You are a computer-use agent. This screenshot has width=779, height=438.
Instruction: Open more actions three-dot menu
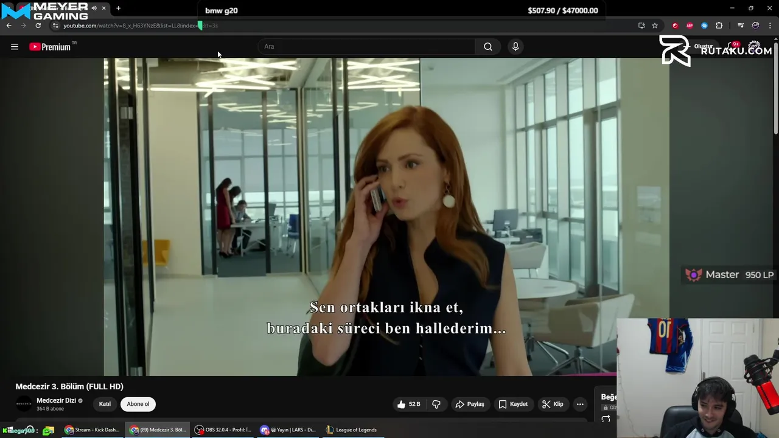pyautogui.click(x=580, y=404)
